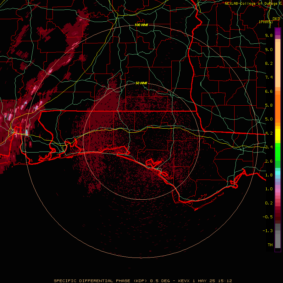This screenshot has width=283, height=283.
Task: Pick the yellow segment of the color bar
Action: coord(278,135)
